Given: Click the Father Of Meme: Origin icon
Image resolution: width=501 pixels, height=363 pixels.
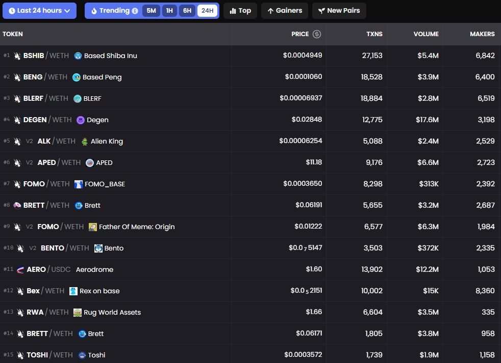Looking at the screenshot, I should coord(93,227).
